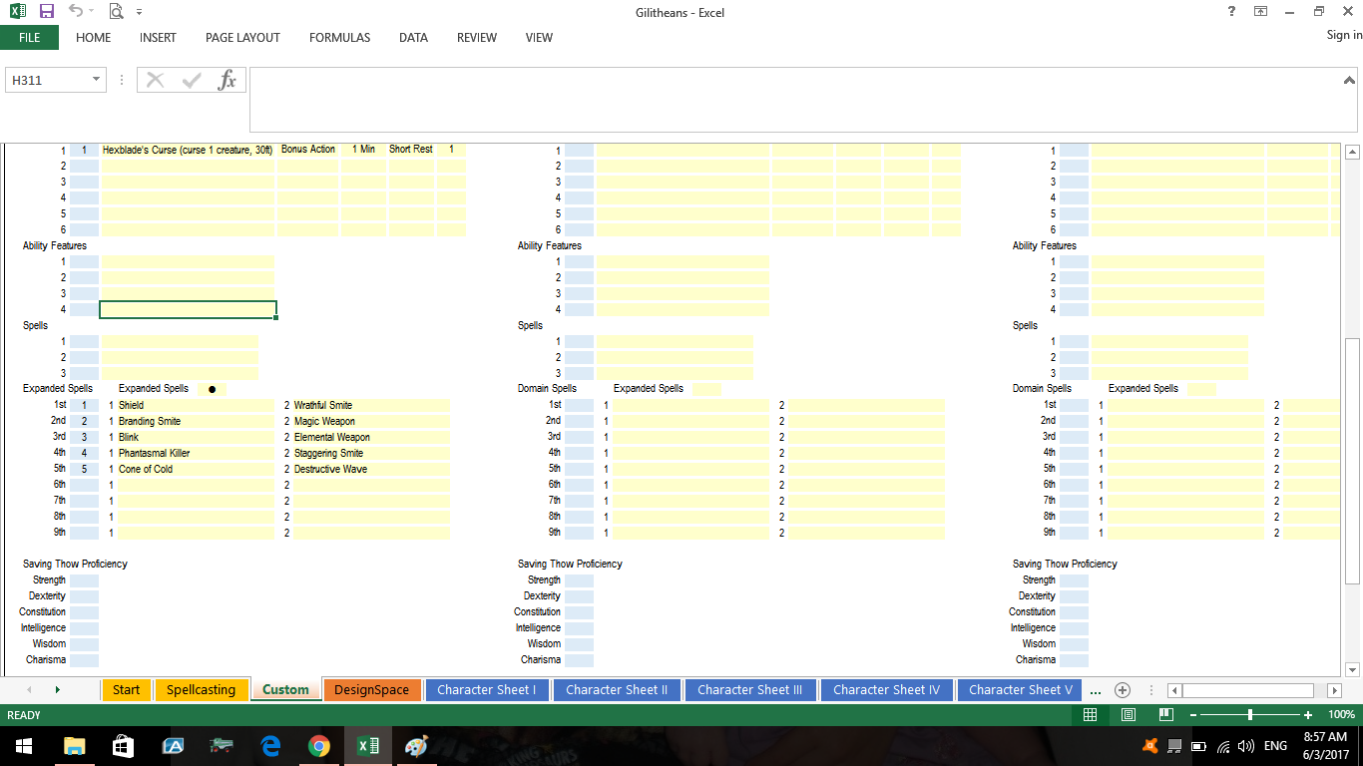Click the Undo arrow icon
The image size is (1363, 766).
pyautogui.click(x=76, y=12)
